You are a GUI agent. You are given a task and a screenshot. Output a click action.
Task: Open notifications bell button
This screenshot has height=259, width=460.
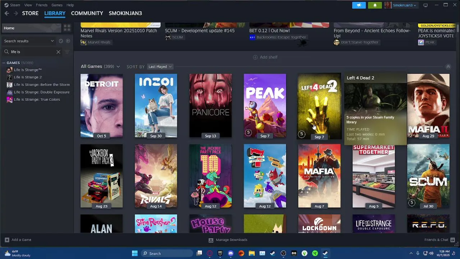tap(375, 5)
